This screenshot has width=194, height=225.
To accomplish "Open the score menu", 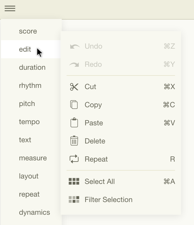I will 28,31.
